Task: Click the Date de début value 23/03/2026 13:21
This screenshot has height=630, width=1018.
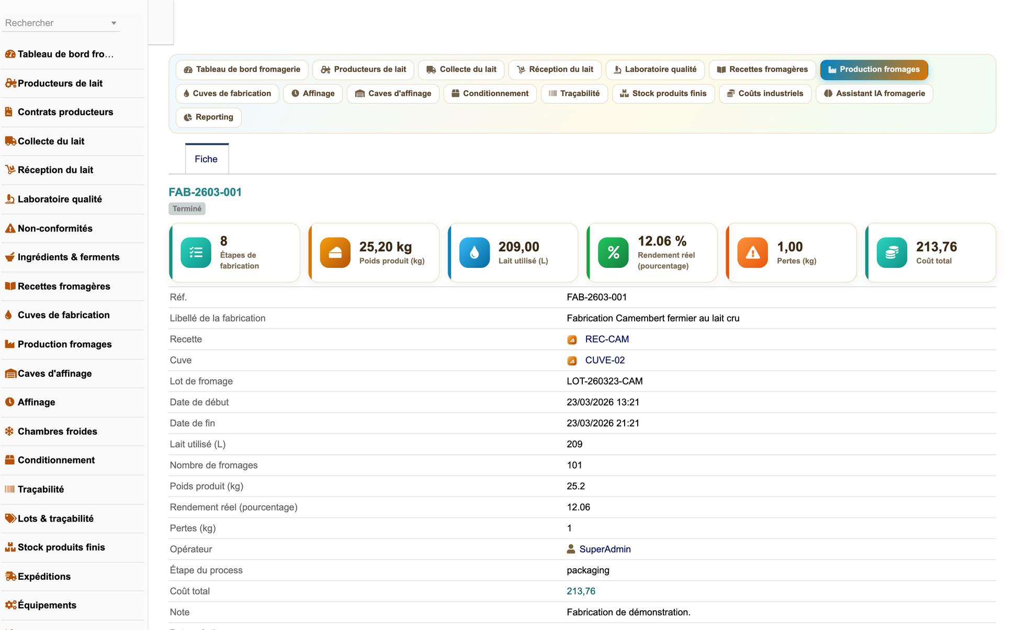Action: [603, 402]
